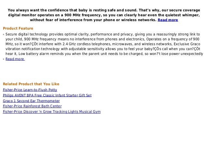Image resolution: width=208 pixels, height=147 pixels.
Task: Open Philips AVENT Infant Starter Gift Set link
Action: tap(47, 95)
